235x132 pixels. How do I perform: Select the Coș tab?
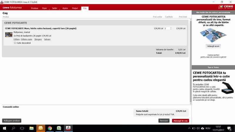[85, 8]
